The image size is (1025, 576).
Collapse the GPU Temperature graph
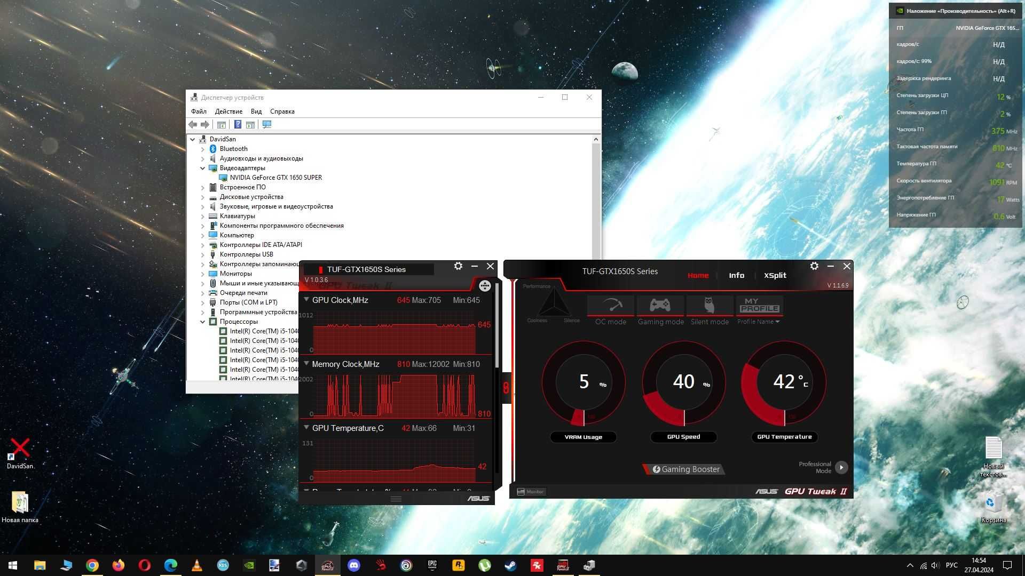(x=306, y=428)
